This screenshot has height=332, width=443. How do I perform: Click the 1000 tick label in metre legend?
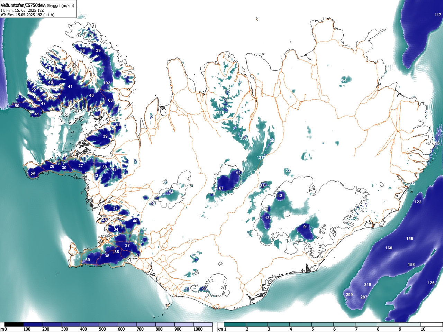point(198,329)
